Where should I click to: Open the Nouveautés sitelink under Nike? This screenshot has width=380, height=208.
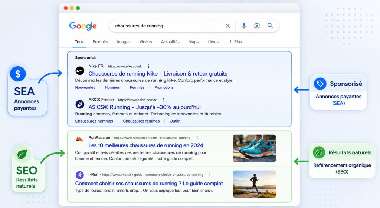coord(85,87)
